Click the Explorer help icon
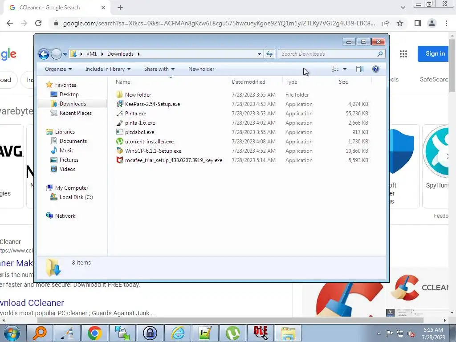The height and width of the screenshot is (342, 456). pos(376,69)
